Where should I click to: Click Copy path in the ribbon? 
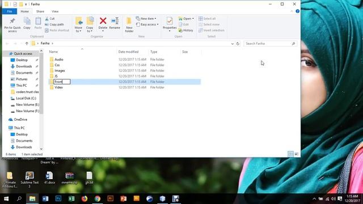(54, 24)
